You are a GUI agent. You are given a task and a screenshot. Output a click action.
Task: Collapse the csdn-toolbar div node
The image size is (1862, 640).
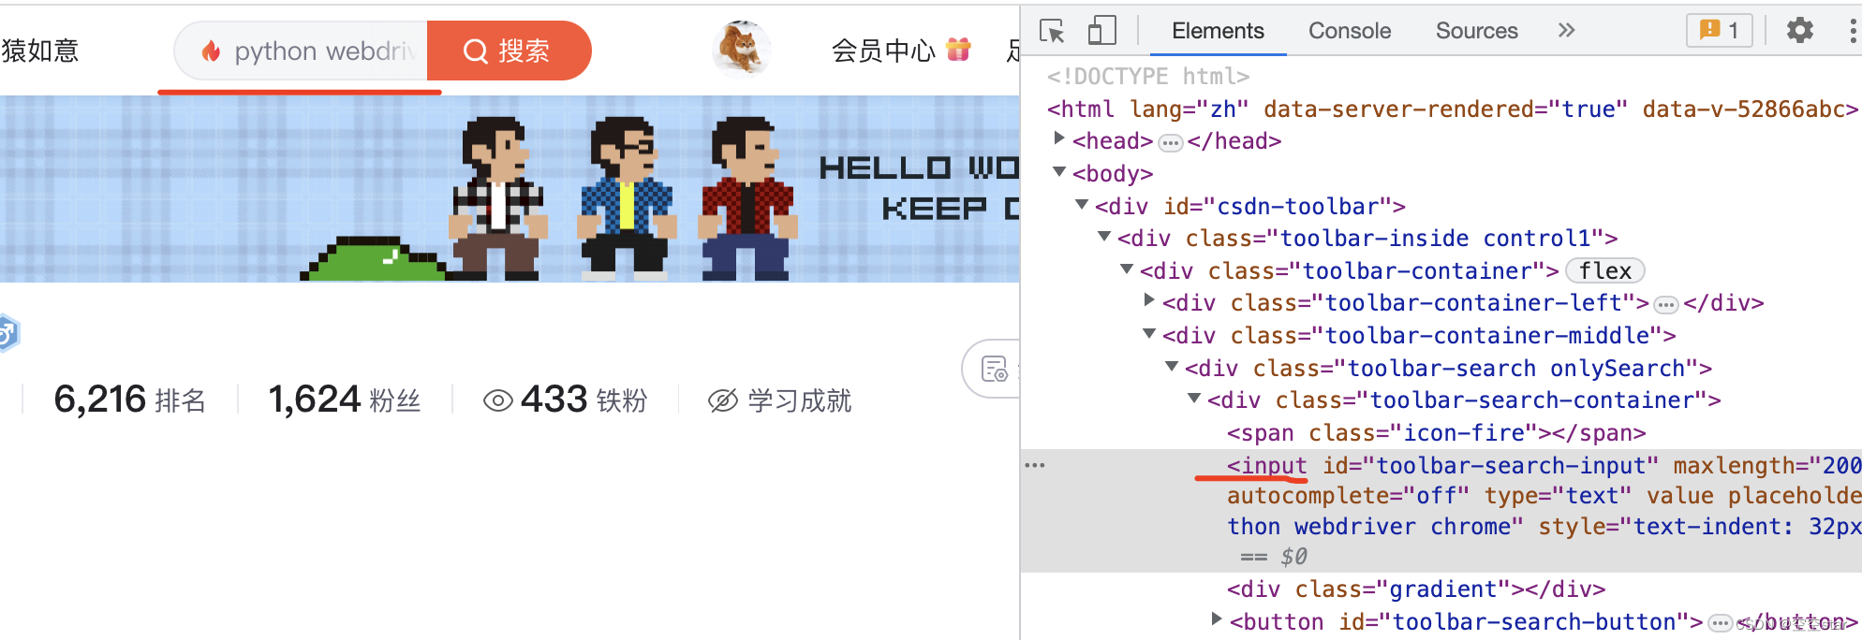[x=1082, y=204]
